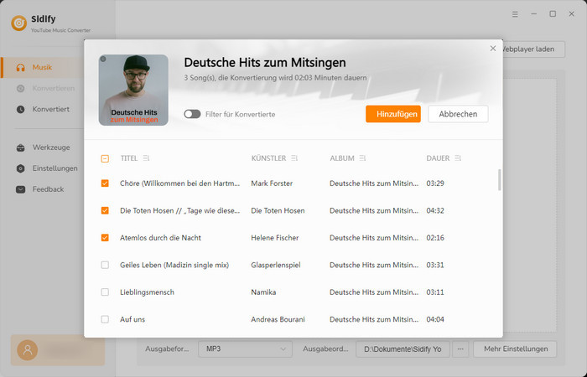
Task: Click the song title Geiles Leben (Madizin single mix)
Action: coord(174,265)
